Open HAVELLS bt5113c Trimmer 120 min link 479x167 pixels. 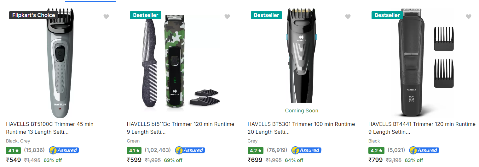click(181, 128)
